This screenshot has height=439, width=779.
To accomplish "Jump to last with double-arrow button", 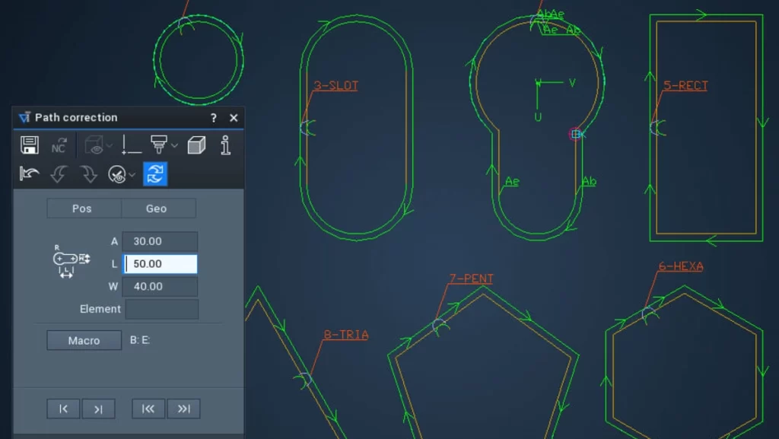I will coord(183,409).
